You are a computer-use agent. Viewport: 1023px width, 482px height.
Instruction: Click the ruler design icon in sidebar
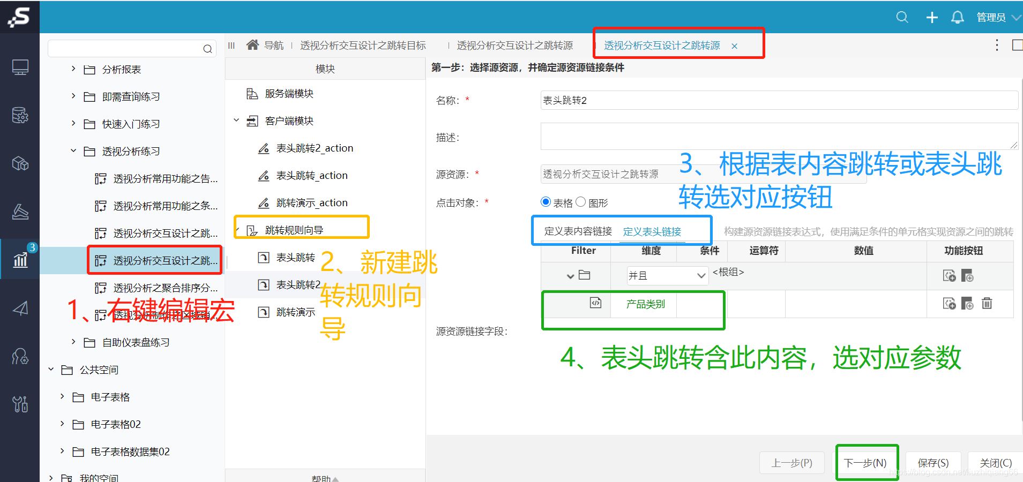click(x=20, y=212)
